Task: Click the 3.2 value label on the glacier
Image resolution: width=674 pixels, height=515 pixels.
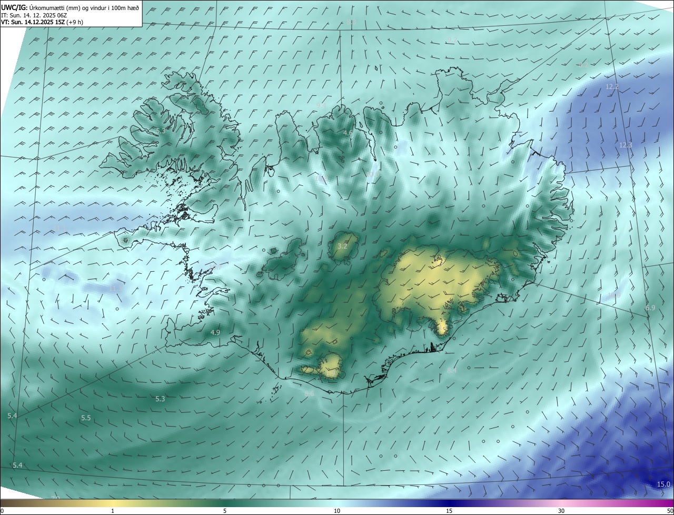Action: coord(342,246)
